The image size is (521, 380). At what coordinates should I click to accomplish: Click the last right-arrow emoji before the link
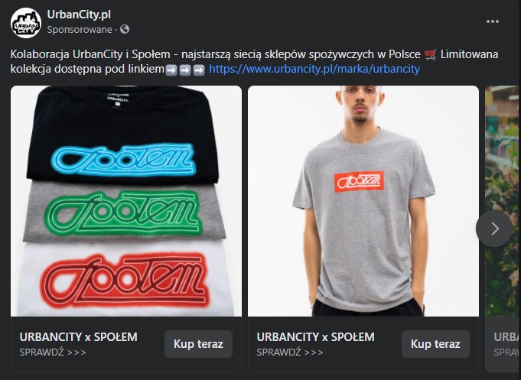(x=199, y=70)
